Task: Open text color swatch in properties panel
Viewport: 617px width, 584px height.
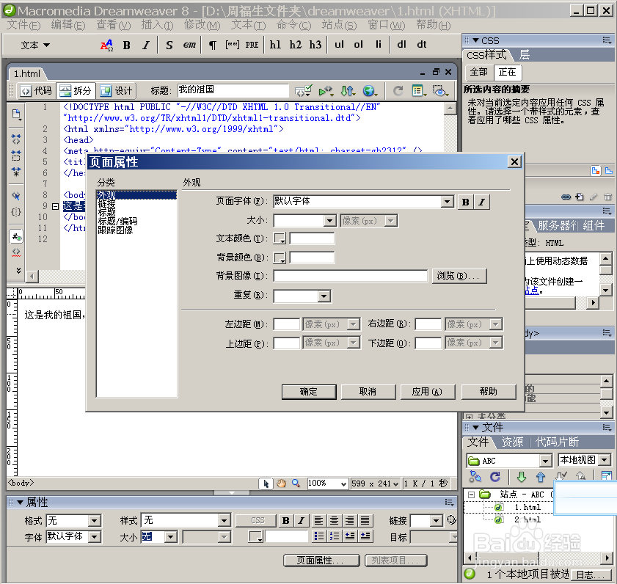Action: coord(256,536)
